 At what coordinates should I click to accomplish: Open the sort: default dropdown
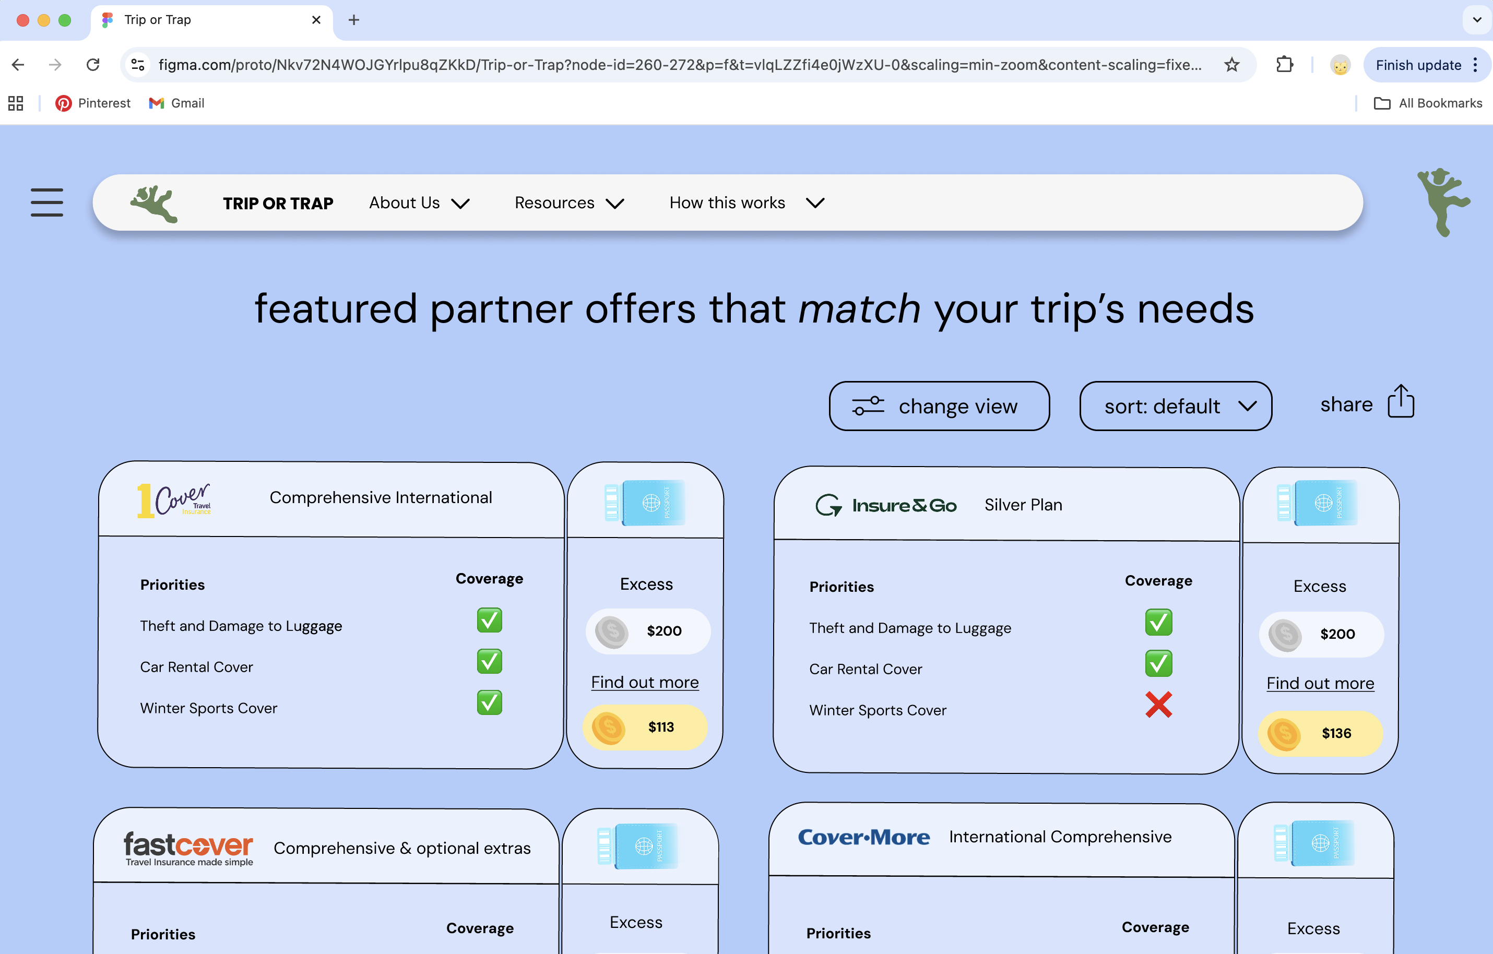pyautogui.click(x=1176, y=406)
